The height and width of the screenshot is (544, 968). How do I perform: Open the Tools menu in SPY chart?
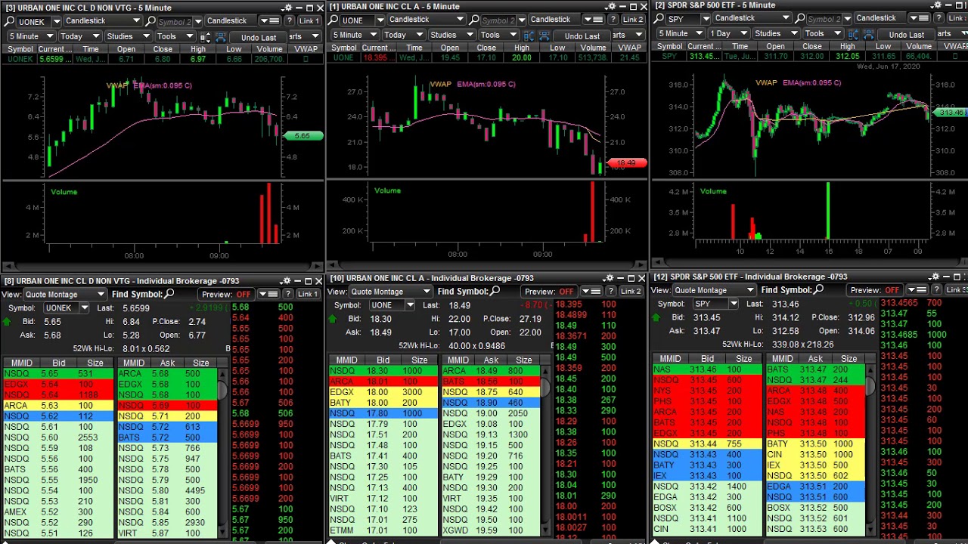824,33
